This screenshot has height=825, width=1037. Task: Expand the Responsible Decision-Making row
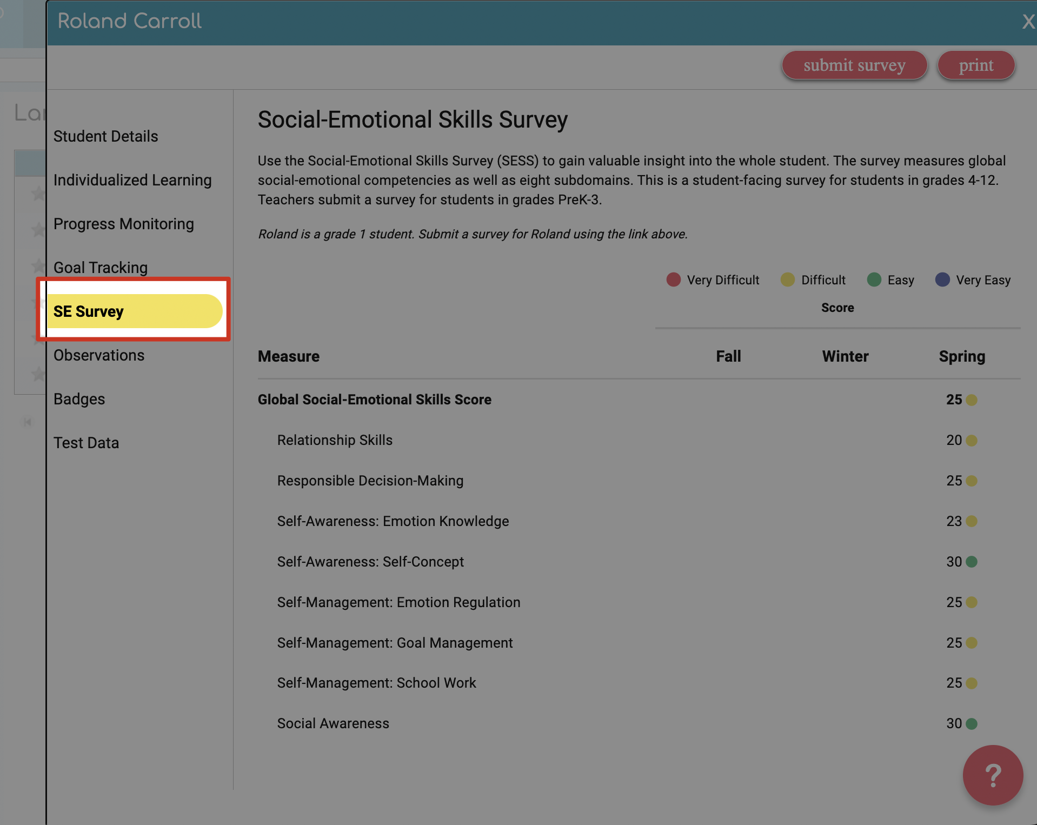(370, 481)
